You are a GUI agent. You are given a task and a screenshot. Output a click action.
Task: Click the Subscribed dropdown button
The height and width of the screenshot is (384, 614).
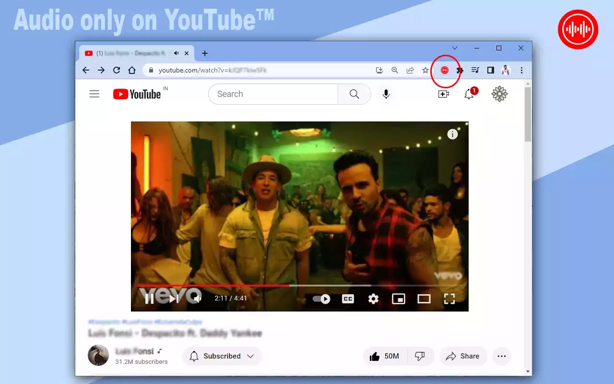coord(222,356)
